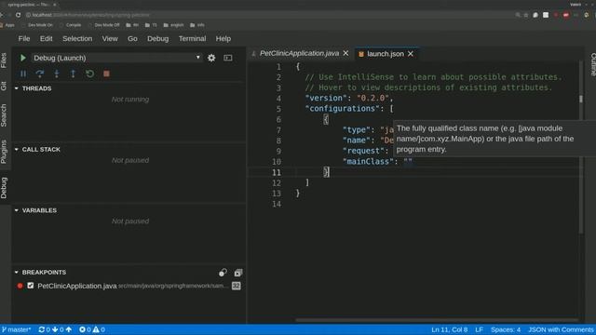Open the Selection menu

point(77,39)
